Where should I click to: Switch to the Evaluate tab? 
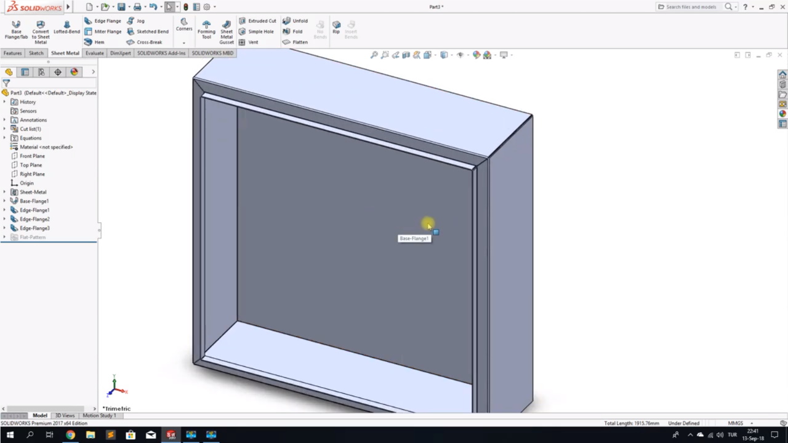click(94, 54)
